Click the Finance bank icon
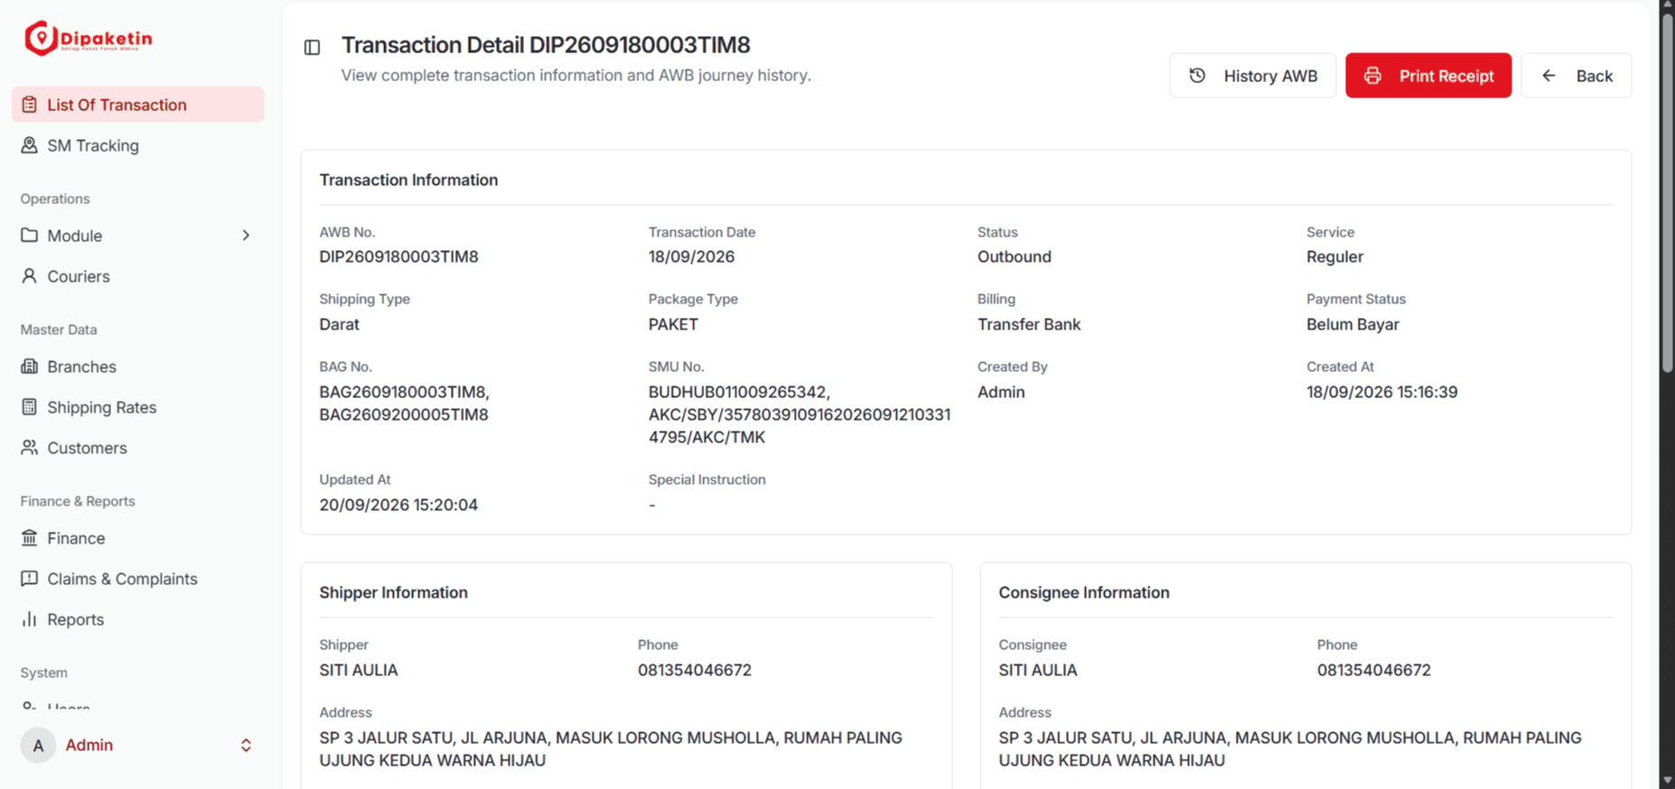The height and width of the screenshot is (789, 1675). pos(30,538)
